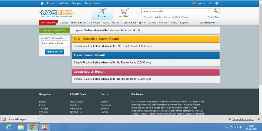This screenshot has height=131, width=262.
Task: Click Change Keyword input field
Action: [x=55, y=43]
